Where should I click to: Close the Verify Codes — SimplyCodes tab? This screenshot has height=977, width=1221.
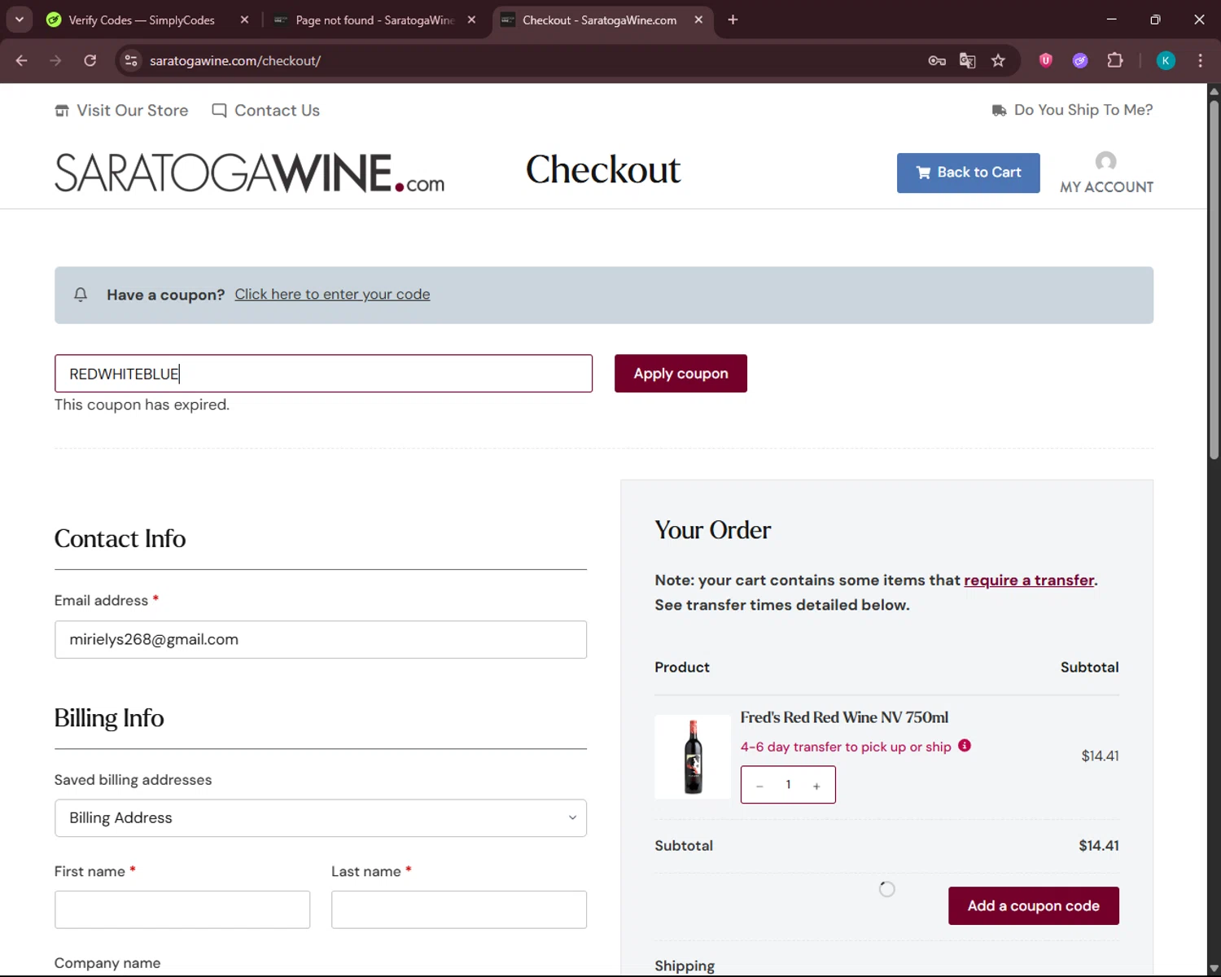244,20
